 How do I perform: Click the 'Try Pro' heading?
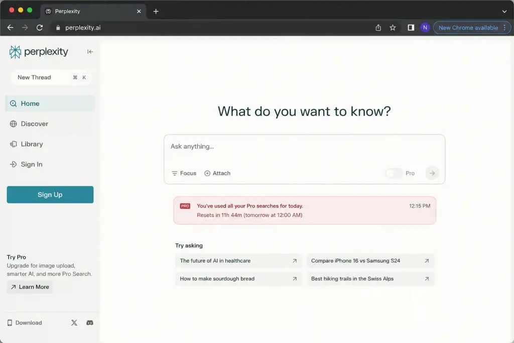(x=17, y=257)
